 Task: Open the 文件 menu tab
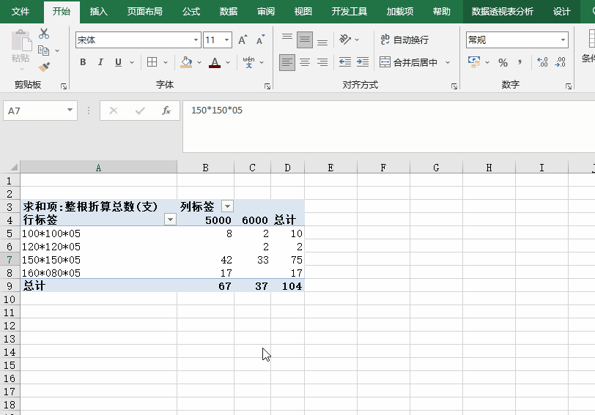click(21, 12)
